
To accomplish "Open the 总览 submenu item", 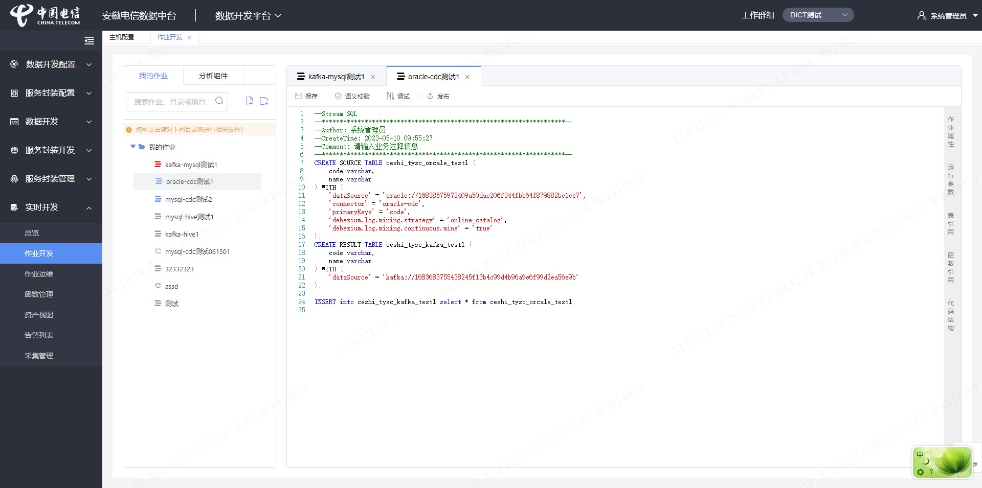I will point(51,233).
